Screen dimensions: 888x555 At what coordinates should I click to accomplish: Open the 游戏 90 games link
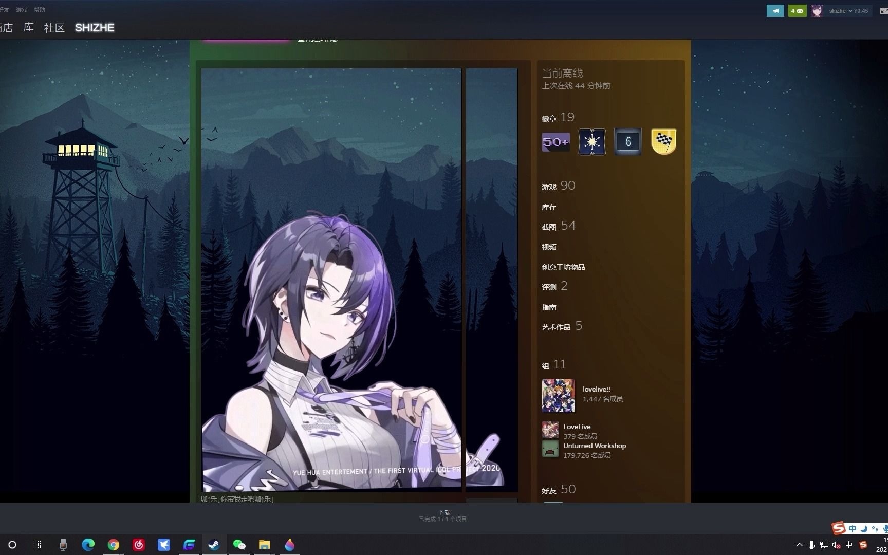pos(559,186)
